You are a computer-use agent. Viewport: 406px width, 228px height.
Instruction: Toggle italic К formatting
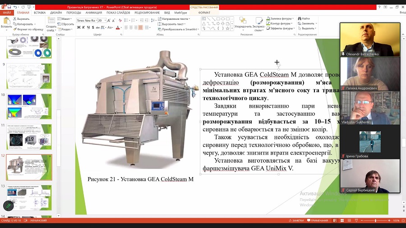click(x=83, y=27)
